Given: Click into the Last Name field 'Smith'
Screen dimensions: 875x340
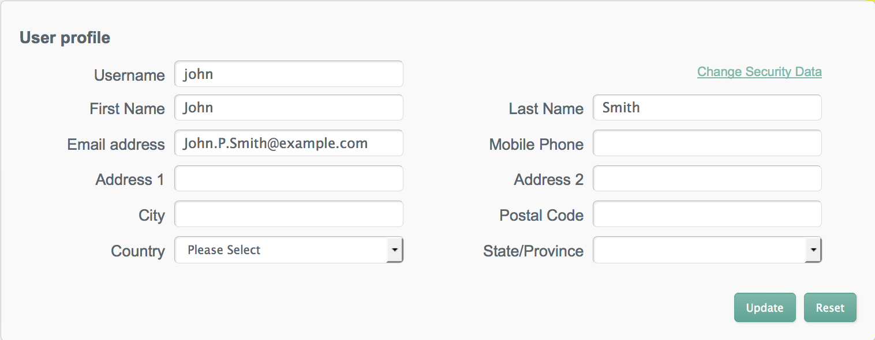Looking at the screenshot, I should [707, 108].
